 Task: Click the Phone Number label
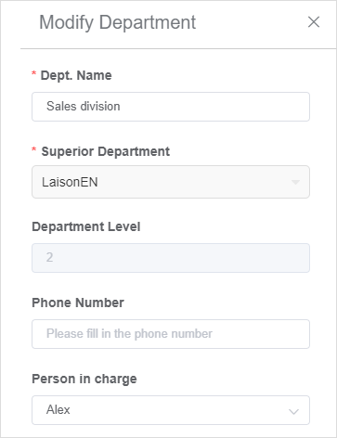78,303
